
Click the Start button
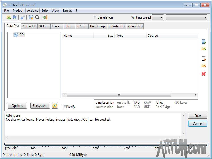(197, 116)
